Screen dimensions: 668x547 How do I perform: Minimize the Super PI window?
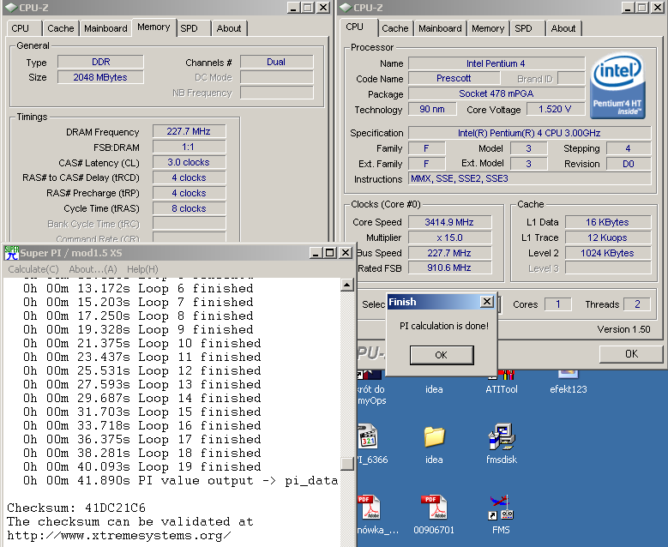click(x=316, y=253)
